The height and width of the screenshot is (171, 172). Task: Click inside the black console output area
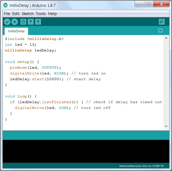click(86, 151)
